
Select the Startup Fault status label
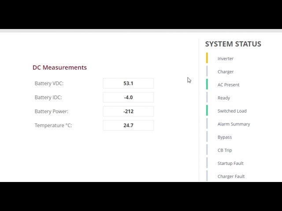coord(230,164)
